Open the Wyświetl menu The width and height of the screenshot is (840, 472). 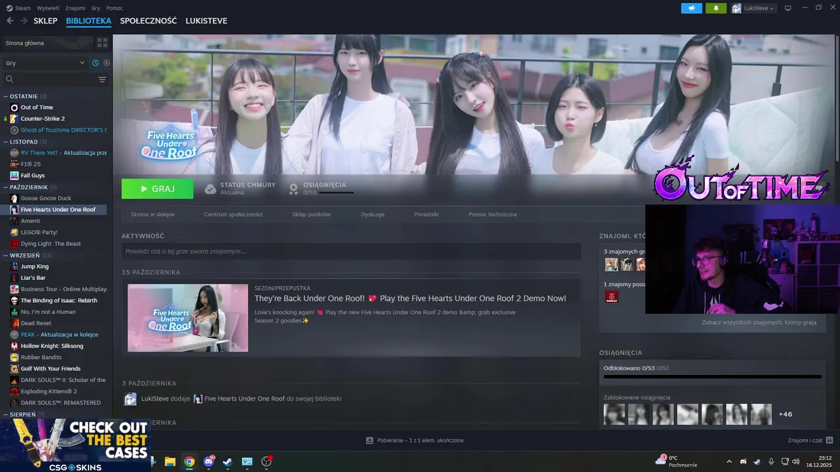coord(48,8)
